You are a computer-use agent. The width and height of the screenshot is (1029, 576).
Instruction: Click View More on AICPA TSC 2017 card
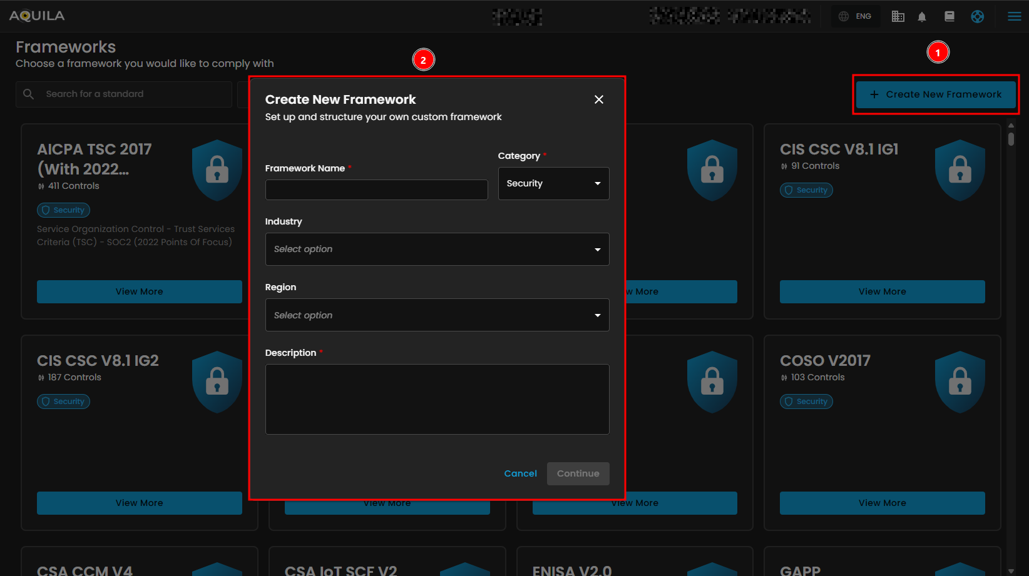click(x=139, y=291)
